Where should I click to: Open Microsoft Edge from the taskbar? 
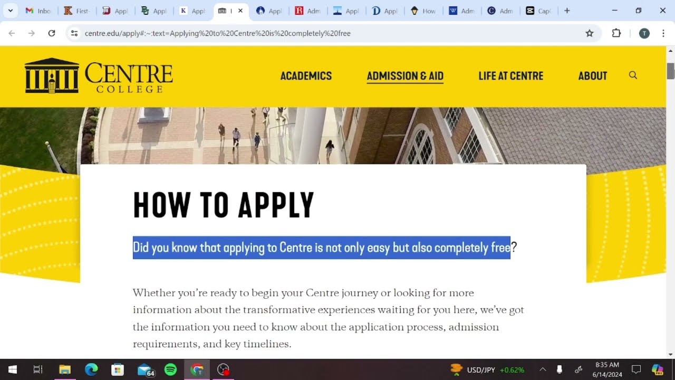(91, 369)
